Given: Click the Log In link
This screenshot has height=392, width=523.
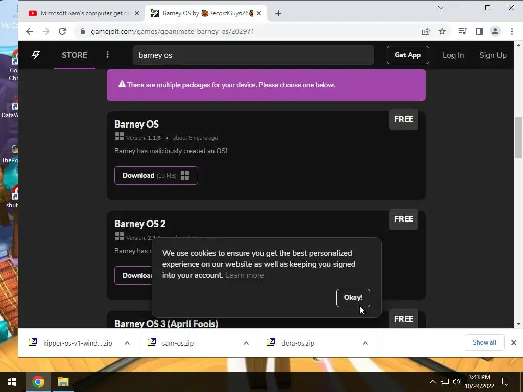Looking at the screenshot, I should coord(454,55).
